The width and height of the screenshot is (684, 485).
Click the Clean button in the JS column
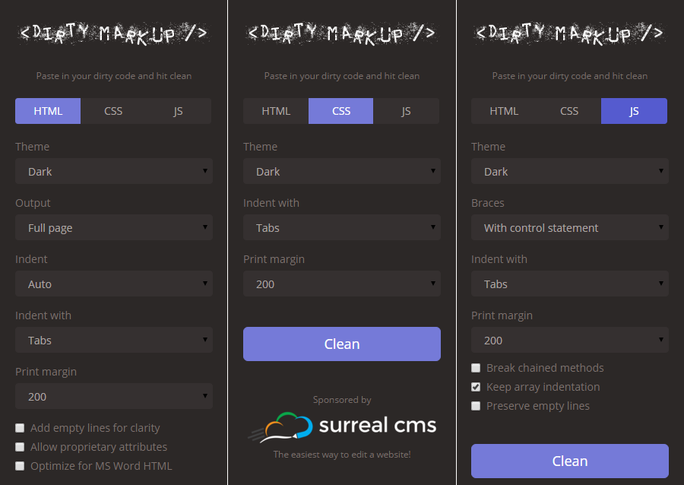570,461
